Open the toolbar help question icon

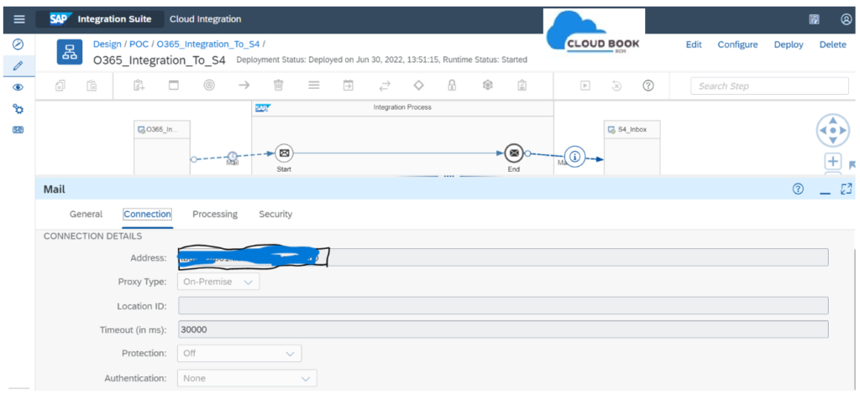click(x=648, y=86)
